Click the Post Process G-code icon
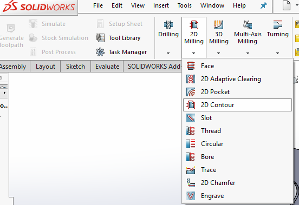The image size is (299, 205). click(33, 52)
